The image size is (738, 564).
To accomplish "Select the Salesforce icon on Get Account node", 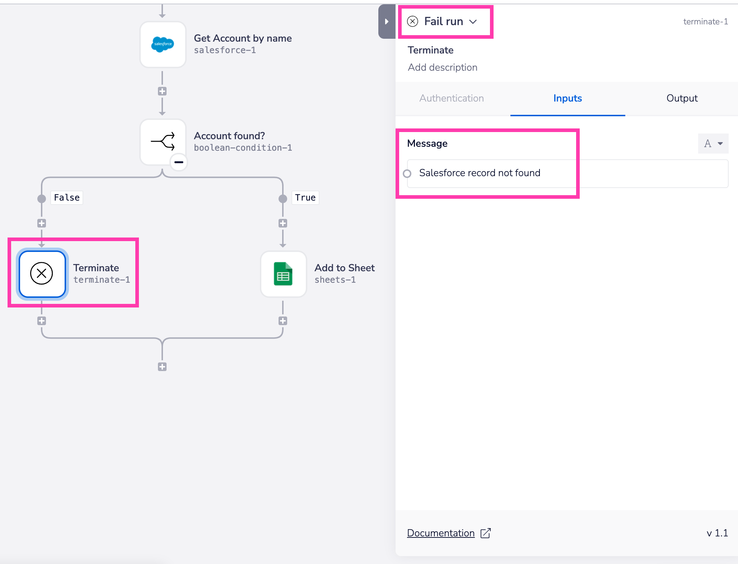I will tap(163, 44).
